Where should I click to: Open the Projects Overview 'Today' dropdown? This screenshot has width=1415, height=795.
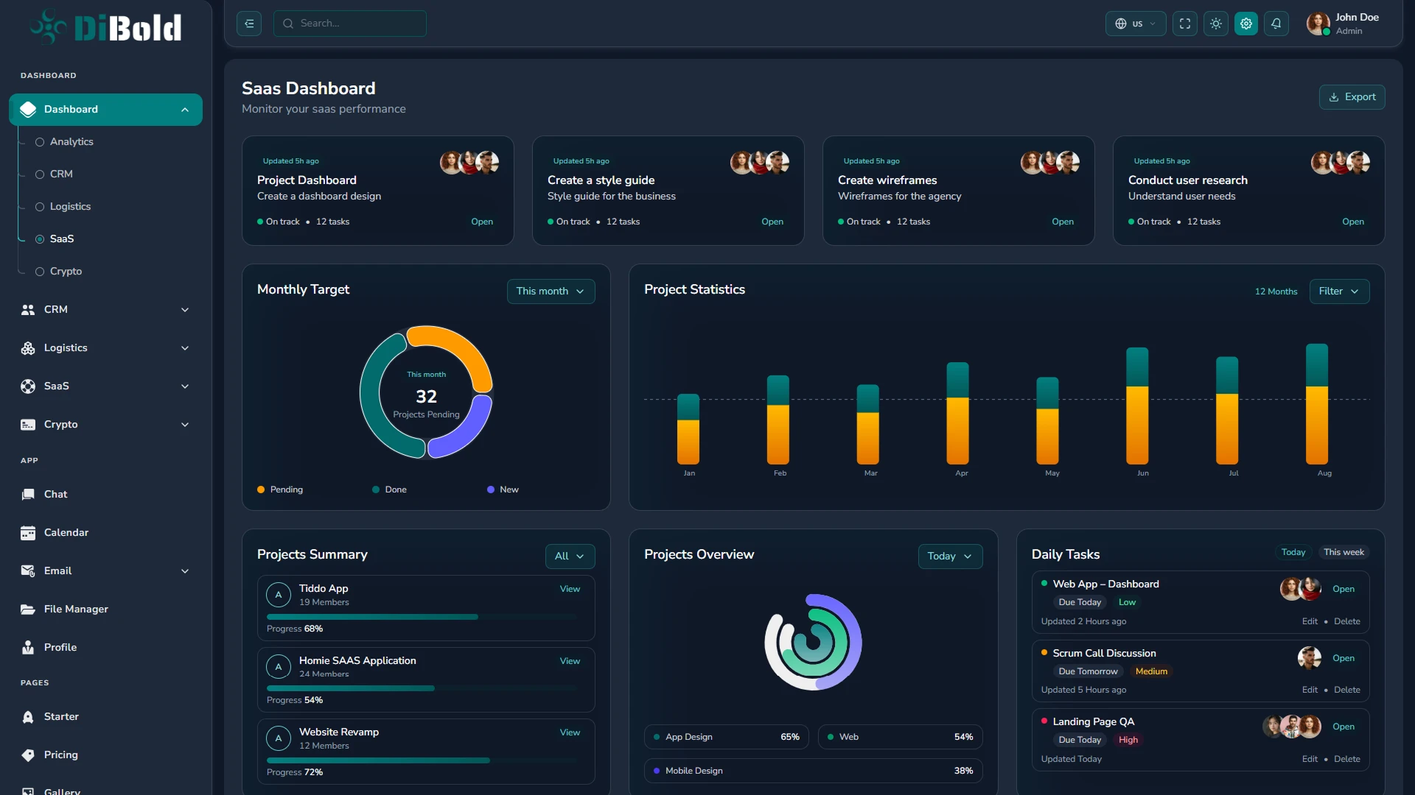[950, 556]
